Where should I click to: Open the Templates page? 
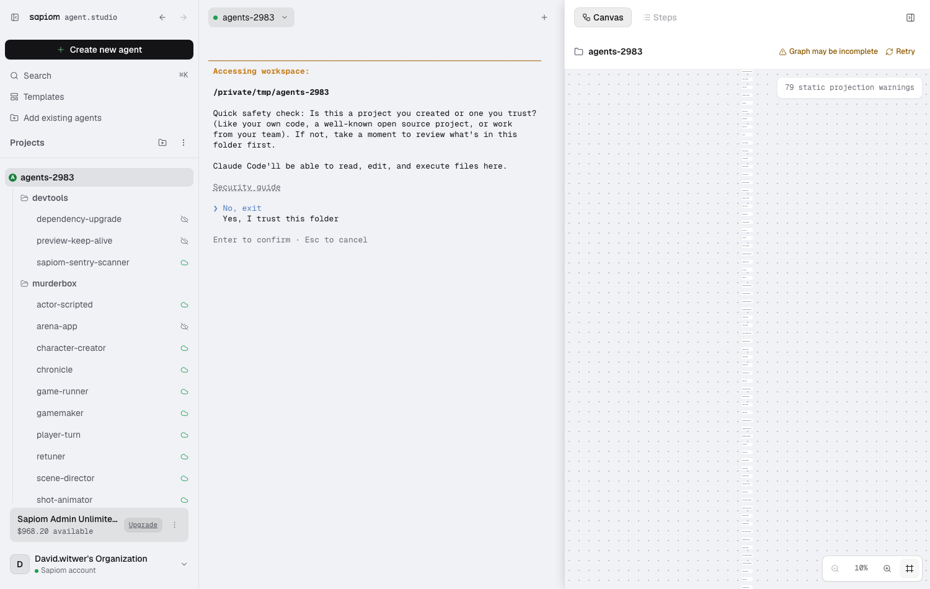(x=99, y=97)
